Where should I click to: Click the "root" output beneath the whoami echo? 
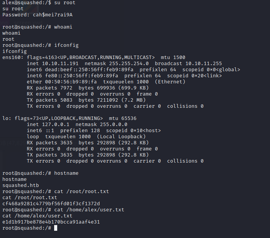point(8,39)
